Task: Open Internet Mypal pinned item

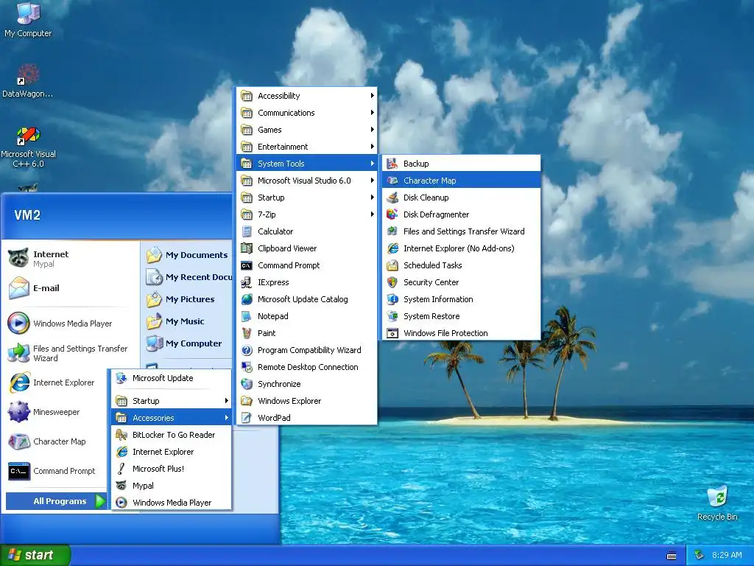Action: (x=70, y=259)
